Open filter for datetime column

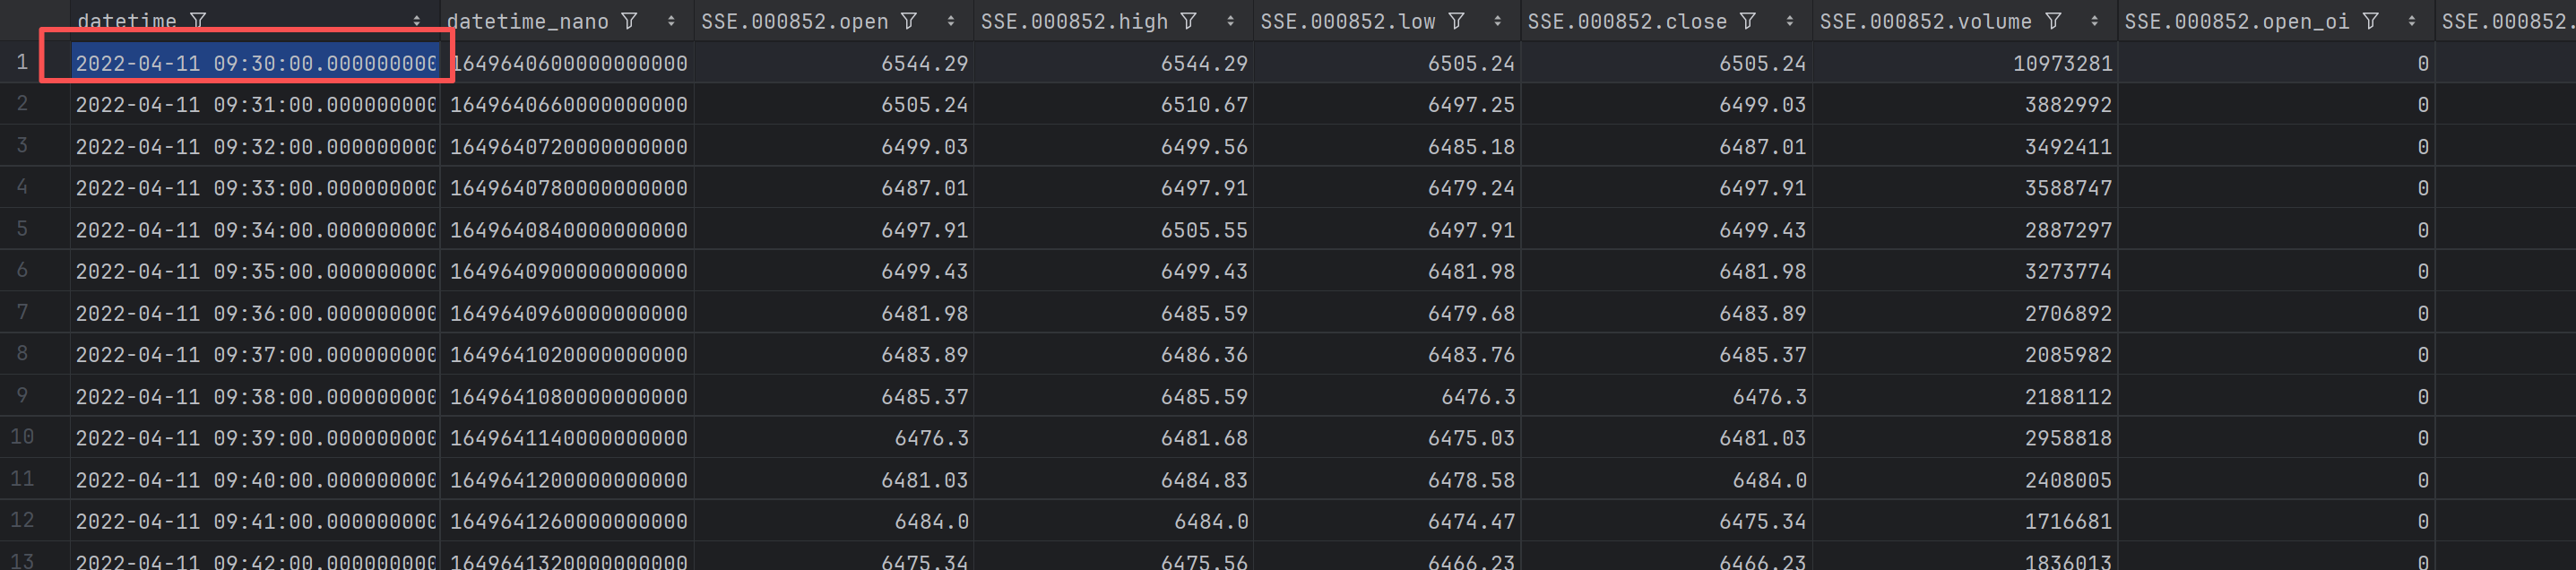click(x=198, y=20)
